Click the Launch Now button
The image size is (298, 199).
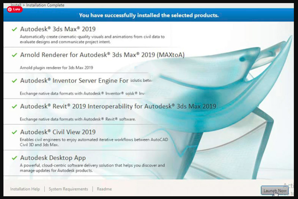[x=275, y=191]
